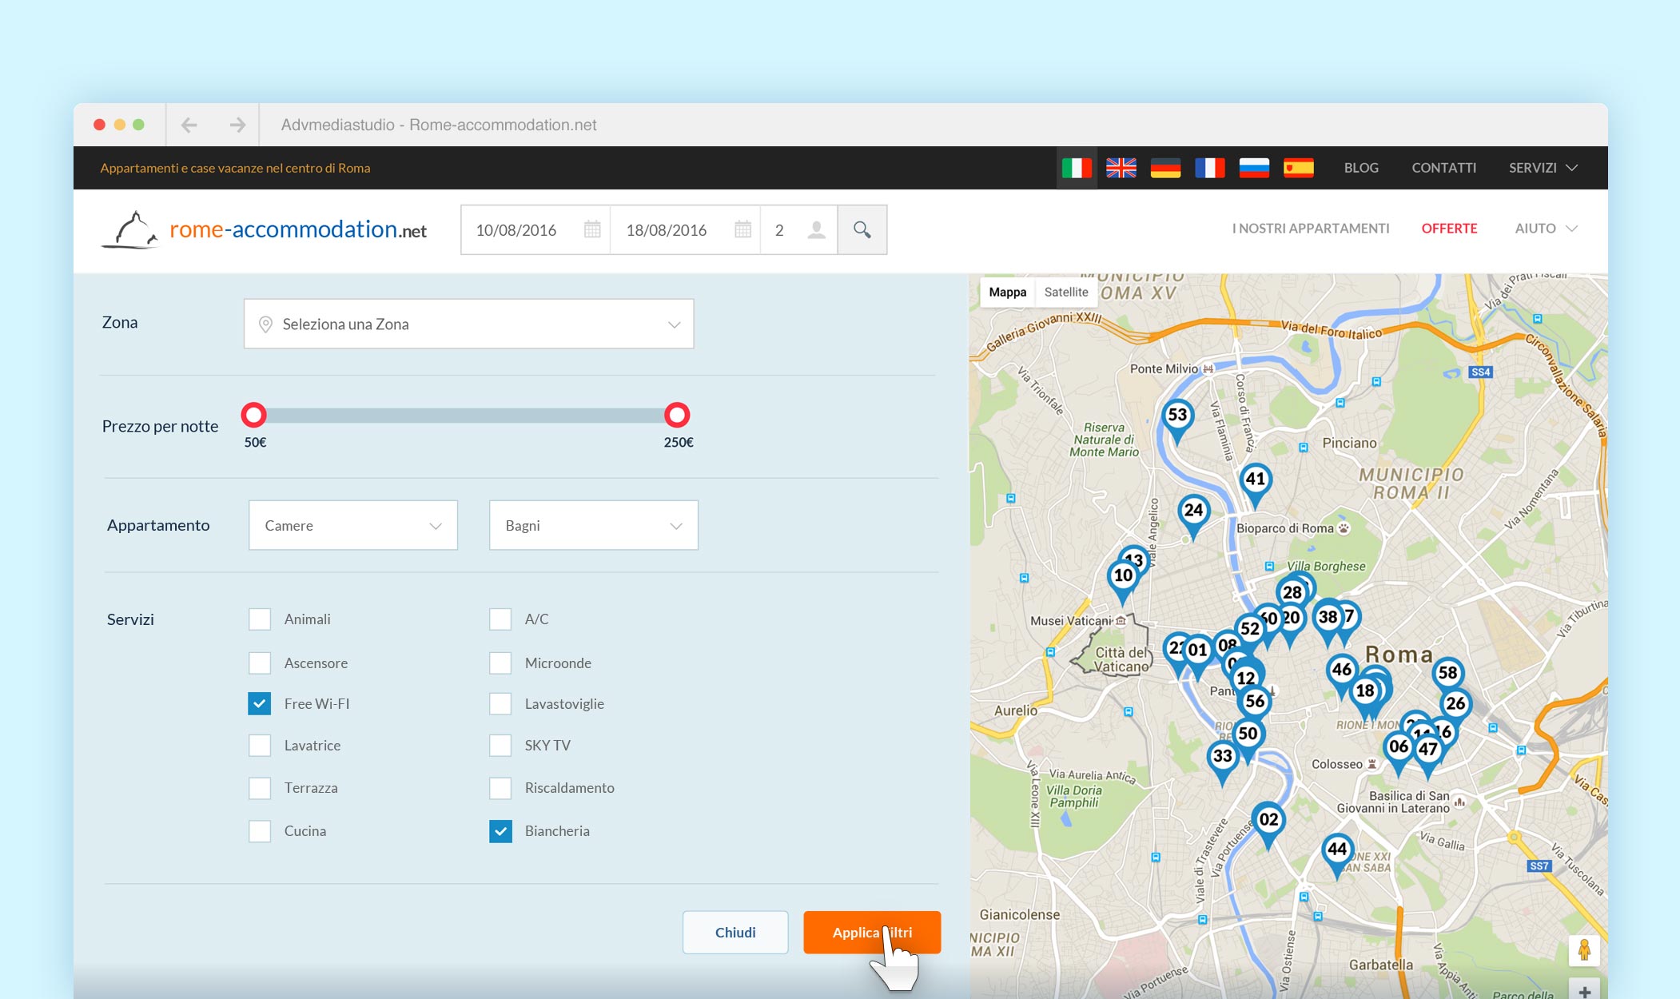Click the guests person icon

[816, 230]
